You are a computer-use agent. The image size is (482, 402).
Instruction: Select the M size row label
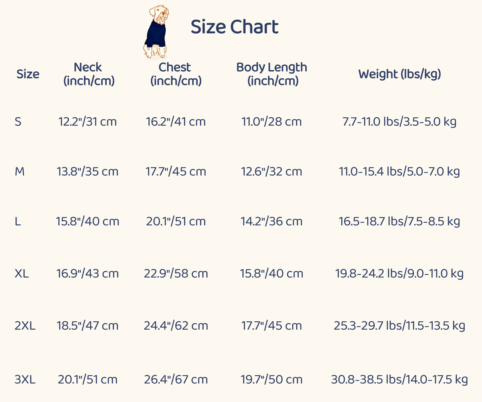pos(20,172)
